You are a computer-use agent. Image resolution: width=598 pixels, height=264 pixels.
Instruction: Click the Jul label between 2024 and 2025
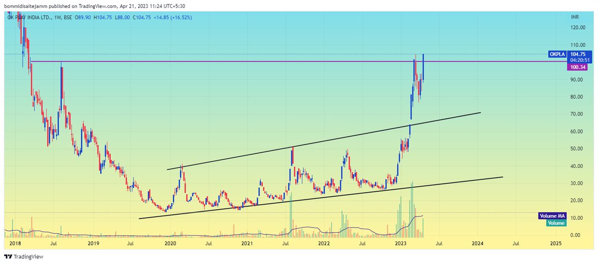(516, 244)
